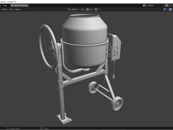Image resolution: width=173 pixels, height=130 pixels.
Task: Open the Object menu
Action: (18, 9)
